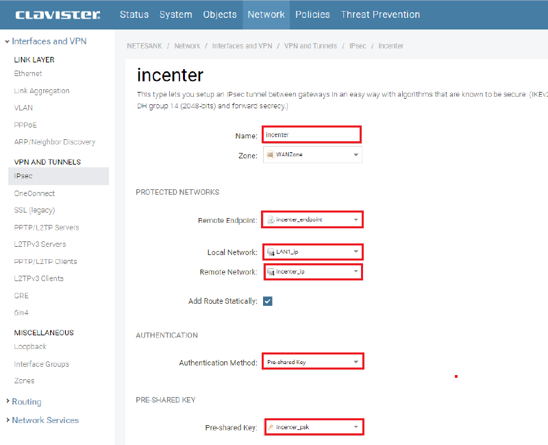Open the Objects menu tab
Image resolution: width=548 pixels, height=445 pixels.
coord(220,14)
